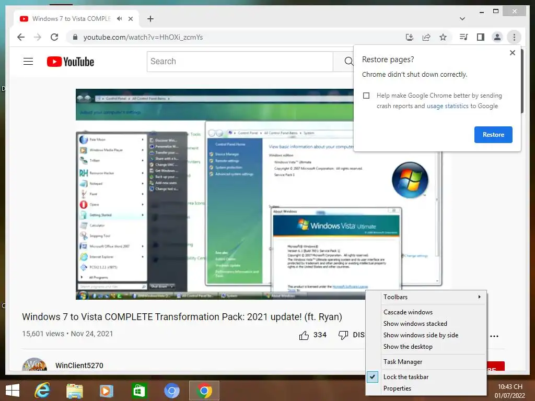Image resolution: width=535 pixels, height=401 pixels.
Task: Open the media controls icon in toolbar
Action: pyautogui.click(x=464, y=37)
